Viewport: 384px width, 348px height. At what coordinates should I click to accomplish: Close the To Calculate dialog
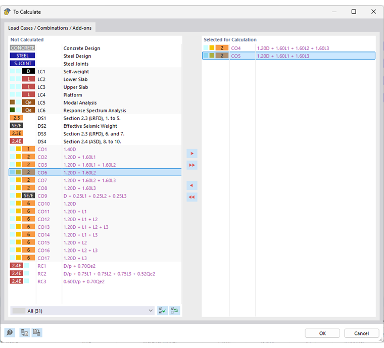pos(373,12)
